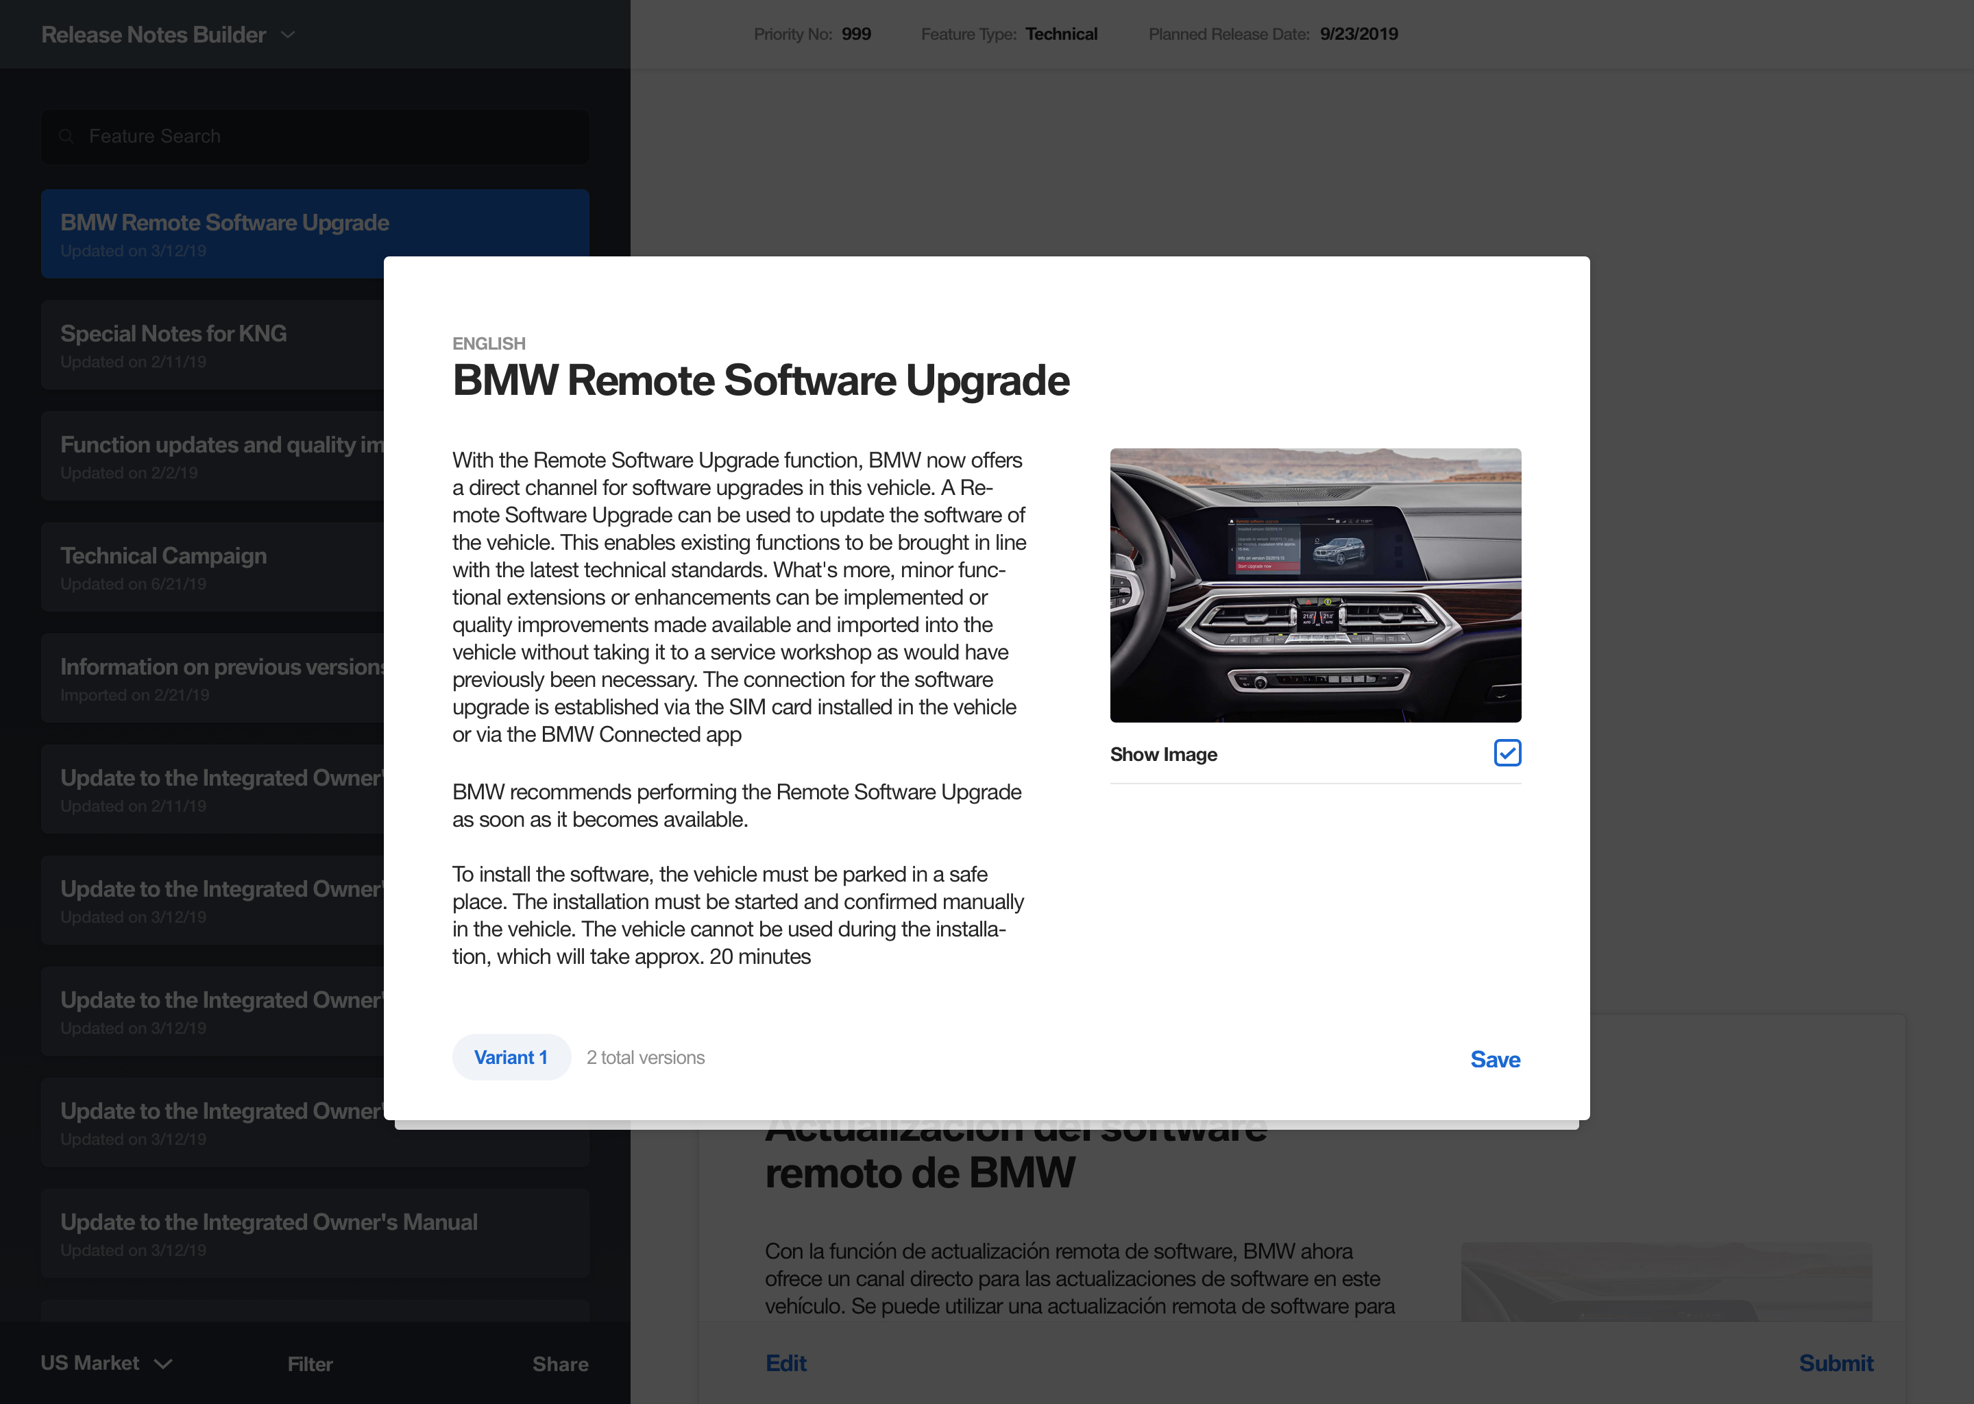Select the Technical Campaign list item
The width and height of the screenshot is (1974, 1404).
(x=212, y=567)
